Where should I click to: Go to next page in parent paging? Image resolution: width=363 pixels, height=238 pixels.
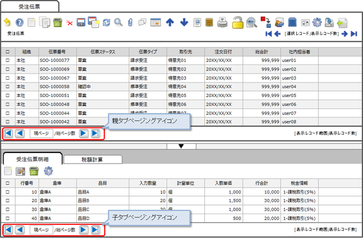coord(83,133)
